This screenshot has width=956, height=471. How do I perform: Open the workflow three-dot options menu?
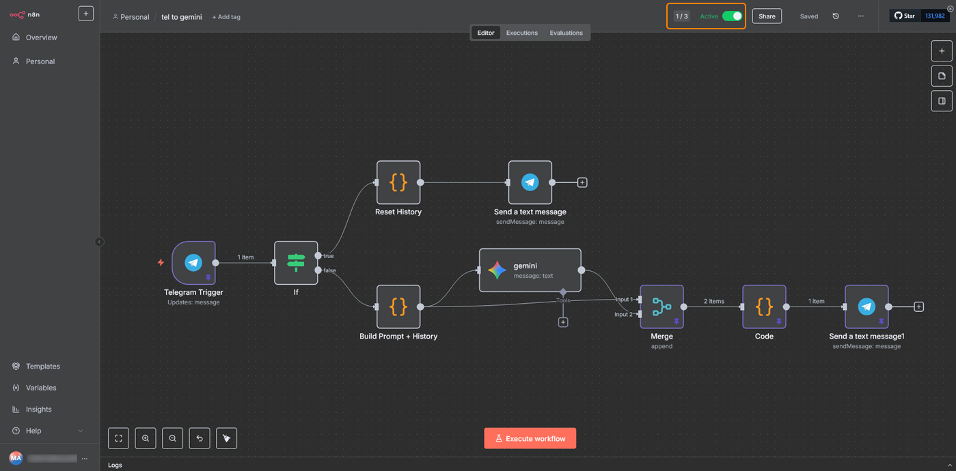click(860, 16)
